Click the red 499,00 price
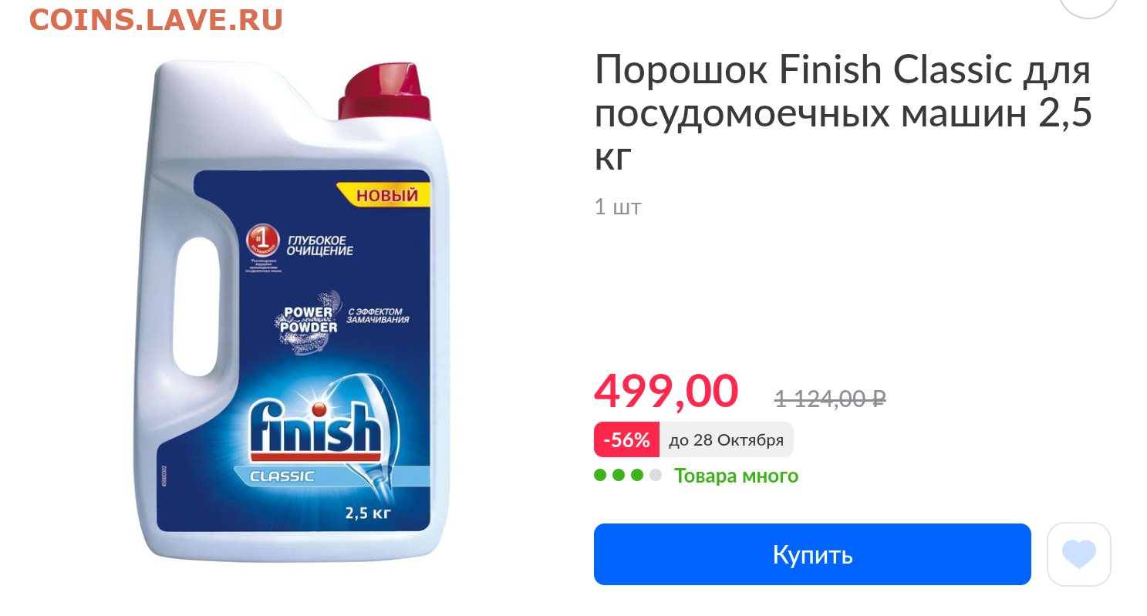The width and height of the screenshot is (1147, 616). [666, 391]
